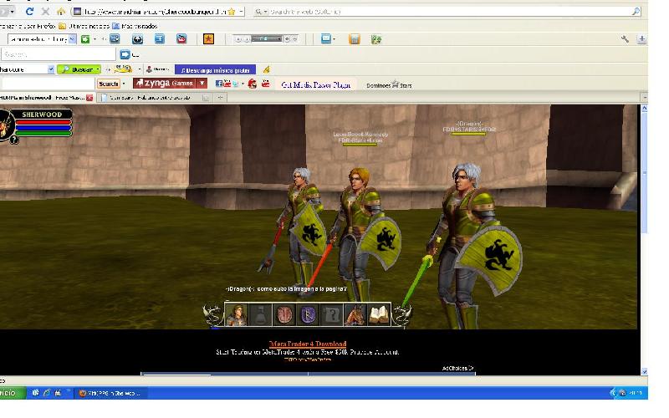
Task: Stop page loading with the gray X
Action: click(45, 12)
